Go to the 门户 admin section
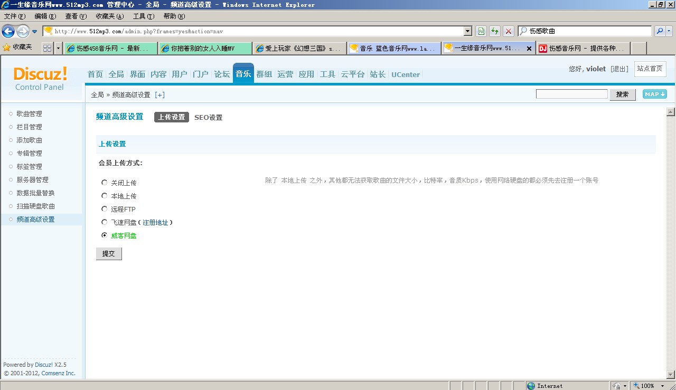Image resolution: width=676 pixels, height=390 pixels. (x=201, y=74)
